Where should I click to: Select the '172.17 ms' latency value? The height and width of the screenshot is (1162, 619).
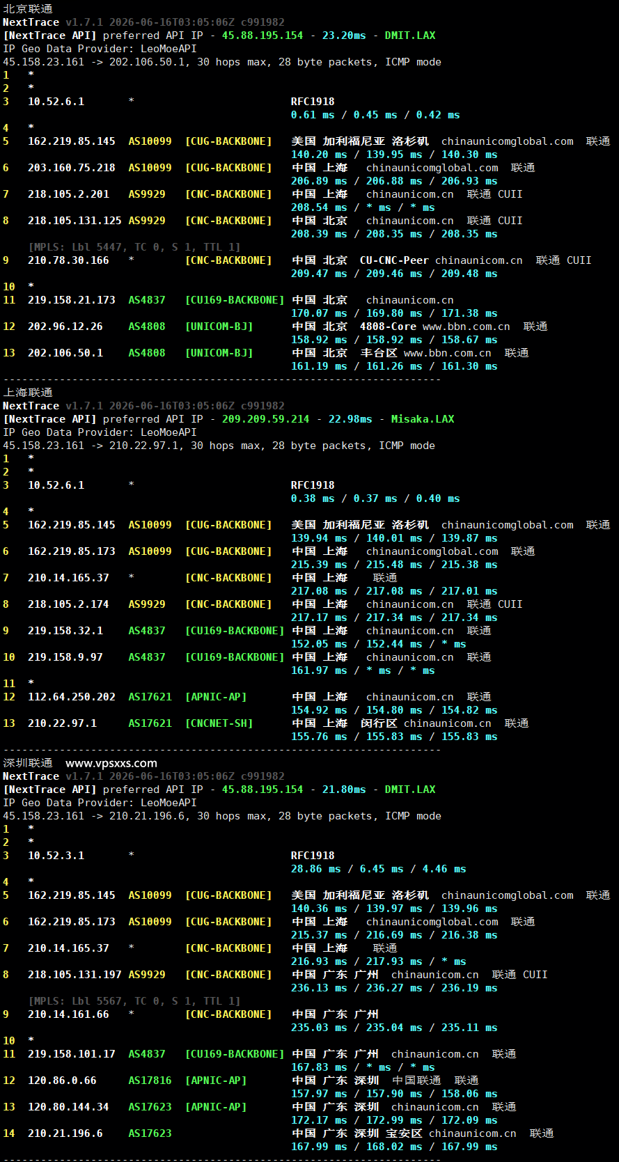(x=319, y=1120)
